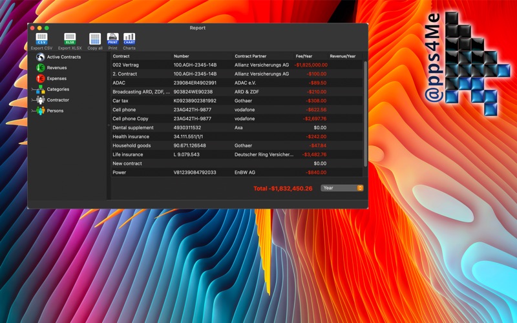
Task: Click the Print toolbar icon
Action: coord(112,39)
